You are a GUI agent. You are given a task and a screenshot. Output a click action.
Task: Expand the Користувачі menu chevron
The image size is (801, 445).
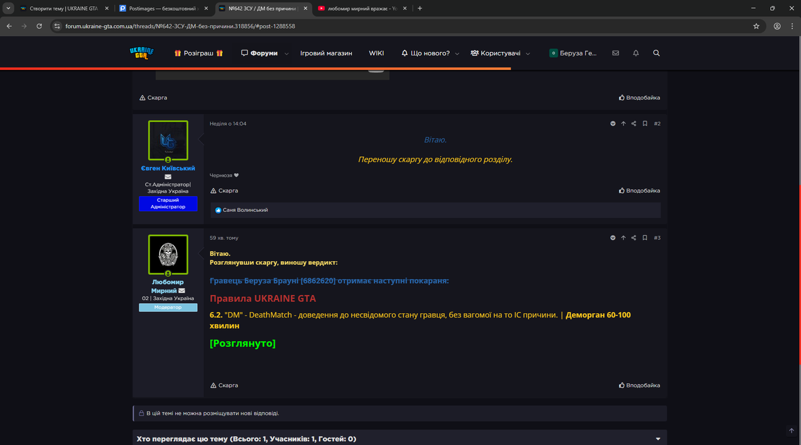[x=528, y=54]
